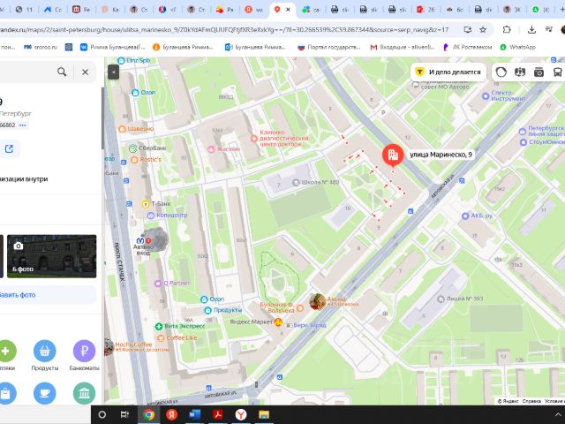Click the red улица Маринеско, 9 map pin
This screenshot has width=565, height=424.
point(393,155)
